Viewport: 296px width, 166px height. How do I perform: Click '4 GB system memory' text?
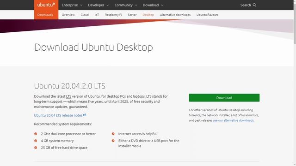pyautogui.click(x=57, y=141)
